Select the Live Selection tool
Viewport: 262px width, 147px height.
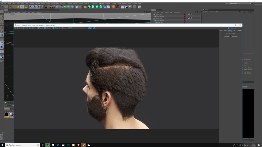11,7
